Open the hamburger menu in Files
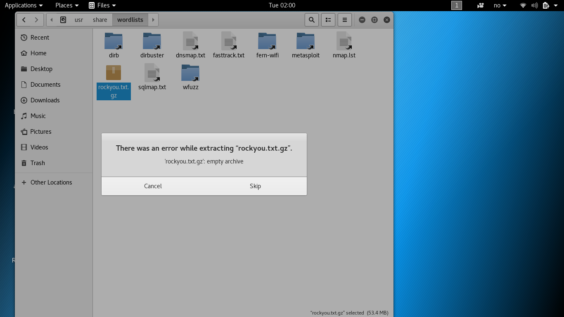 point(345,20)
